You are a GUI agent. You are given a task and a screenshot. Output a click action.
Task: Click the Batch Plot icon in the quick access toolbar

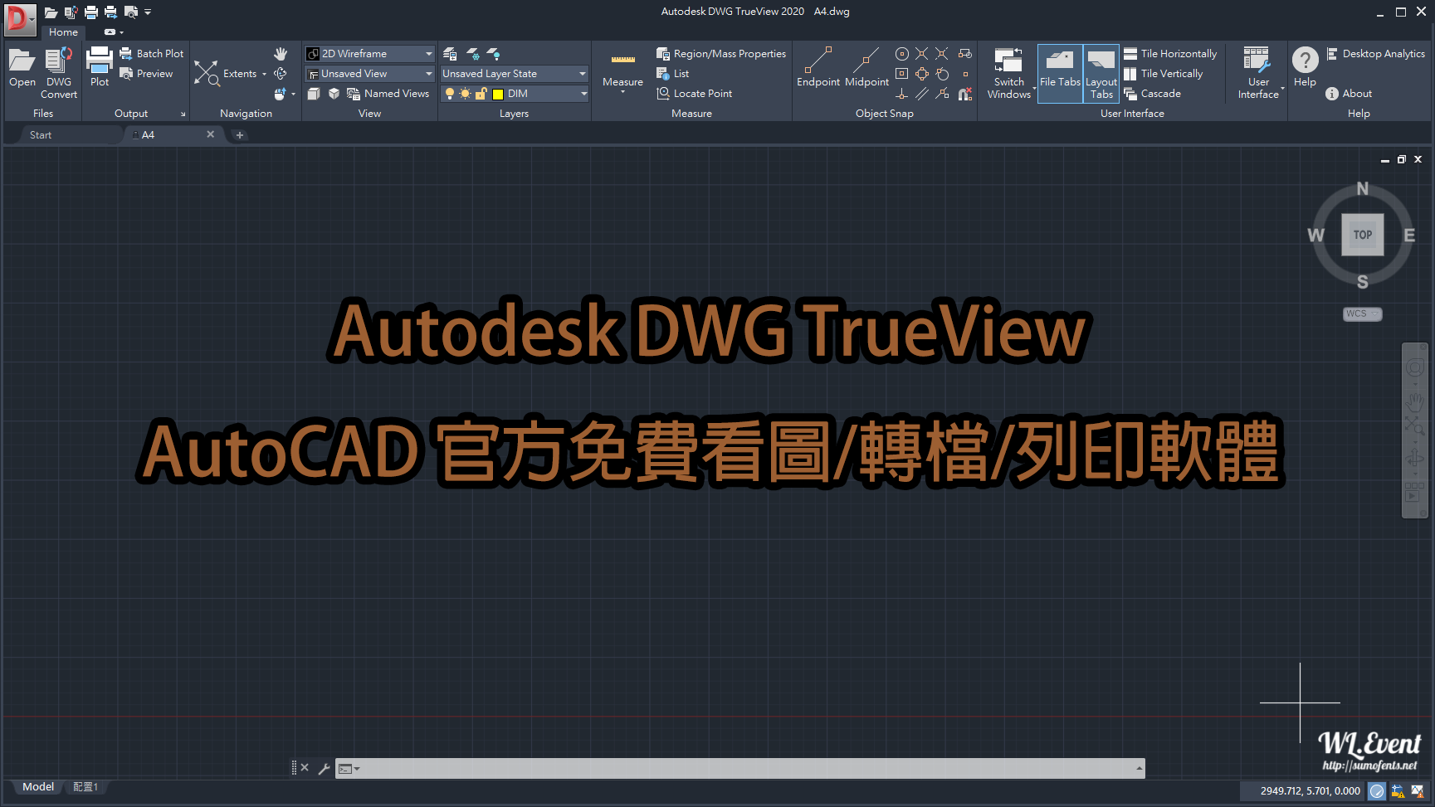tap(110, 12)
